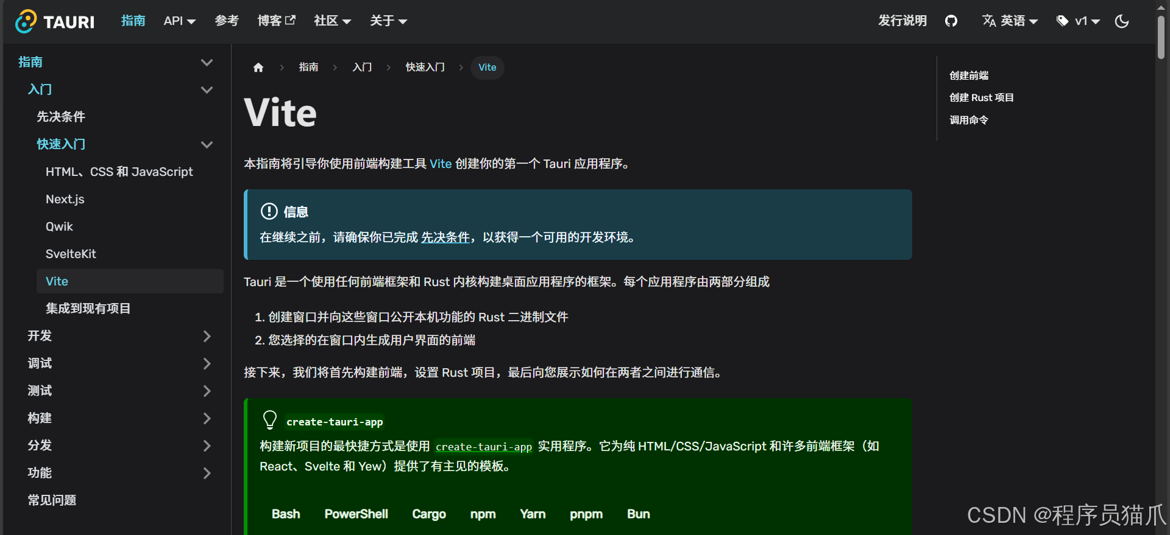Switch to the Yarn tab
Screen dimensions: 1170x535
(x=533, y=514)
